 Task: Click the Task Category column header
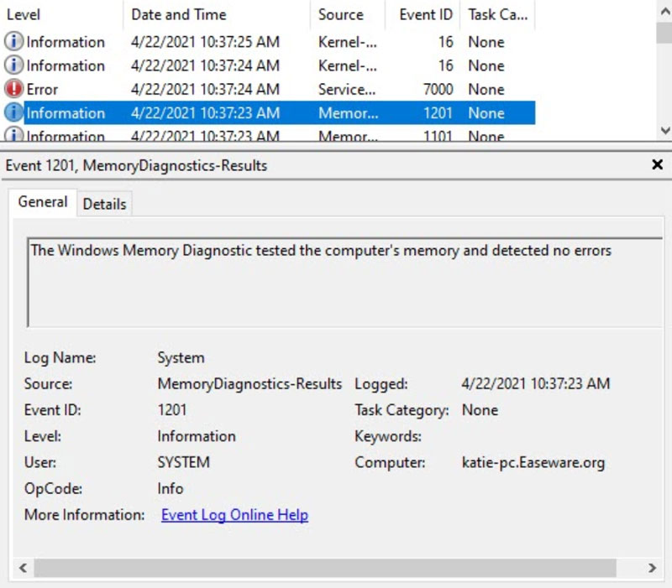pyautogui.click(x=492, y=15)
